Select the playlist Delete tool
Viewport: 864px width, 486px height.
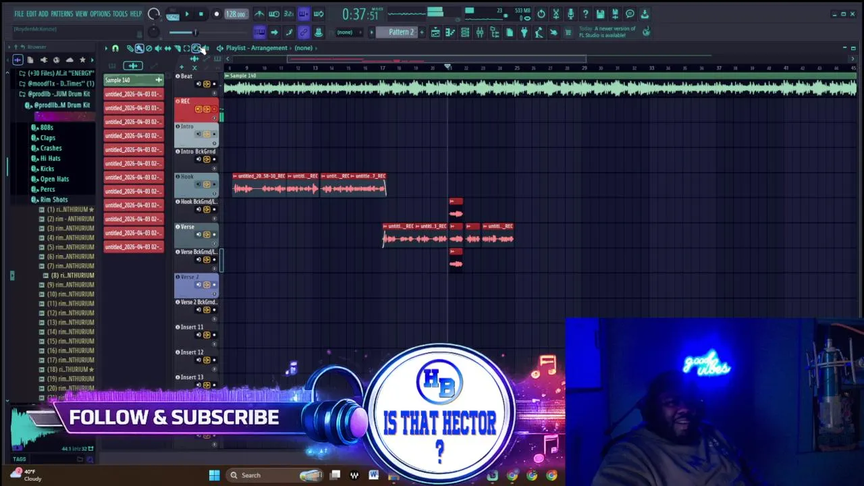pyautogui.click(x=148, y=48)
